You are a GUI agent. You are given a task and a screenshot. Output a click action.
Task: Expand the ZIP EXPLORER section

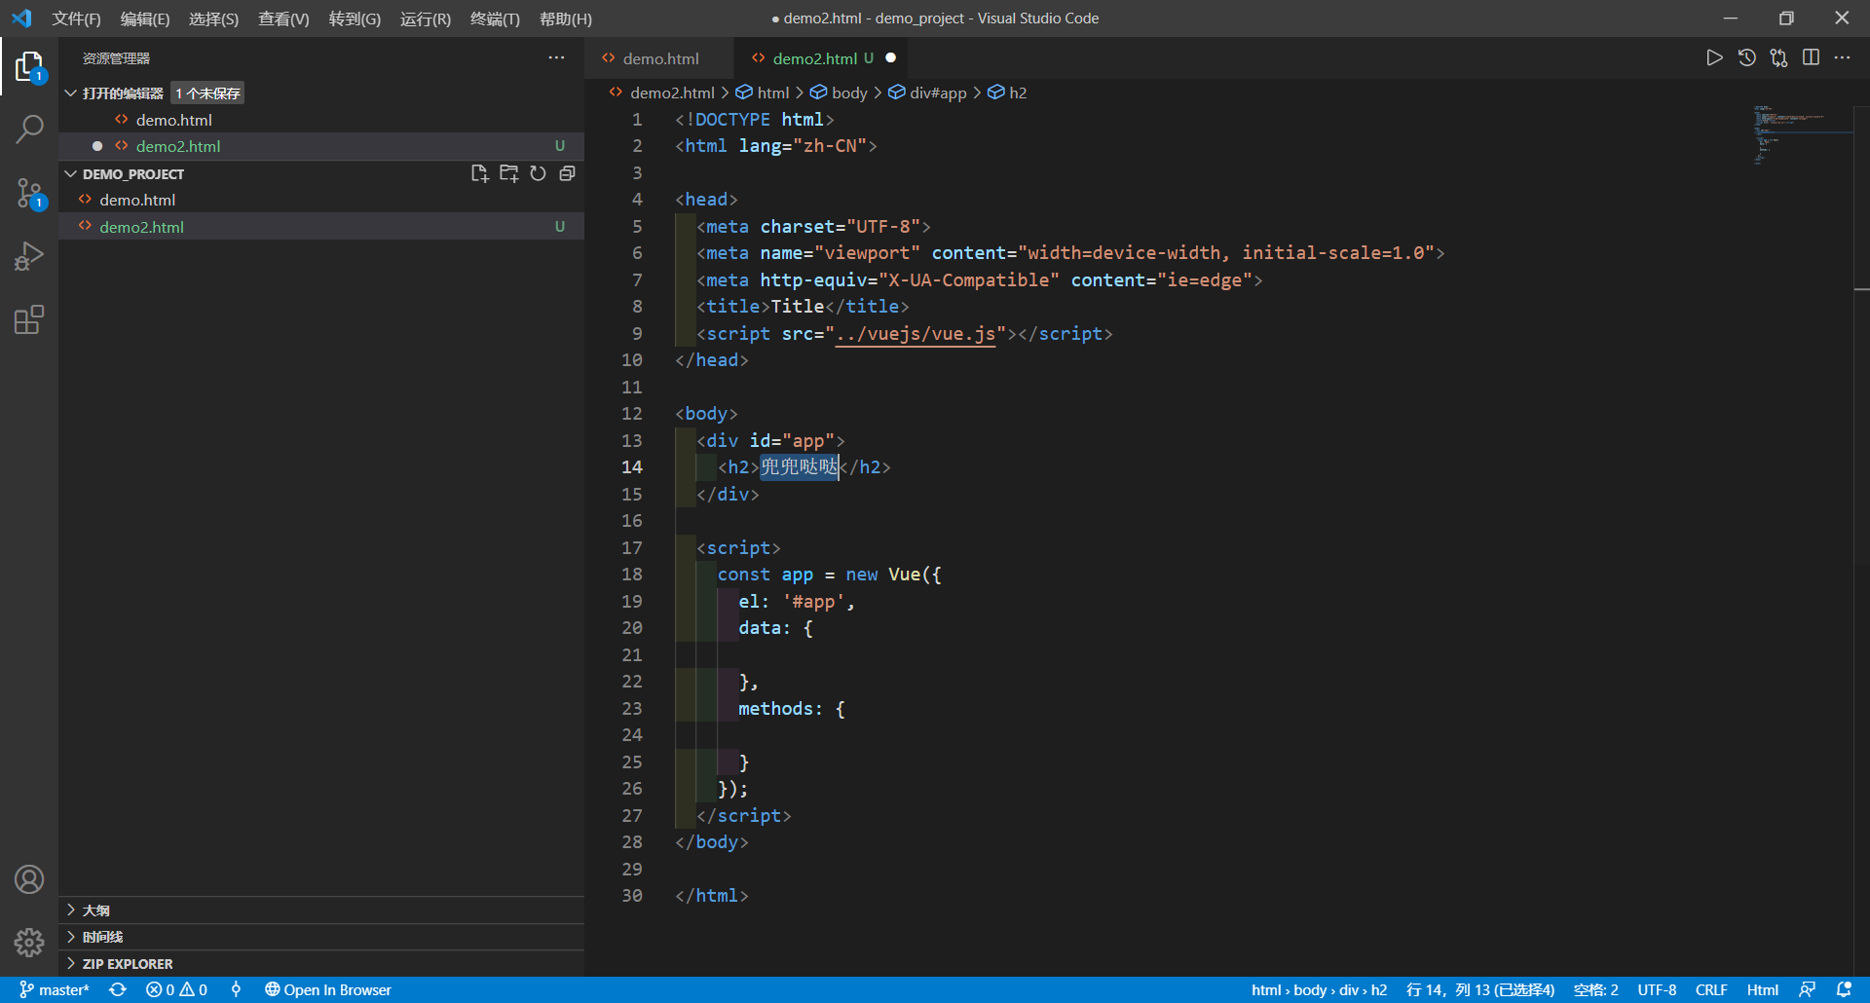321,963
